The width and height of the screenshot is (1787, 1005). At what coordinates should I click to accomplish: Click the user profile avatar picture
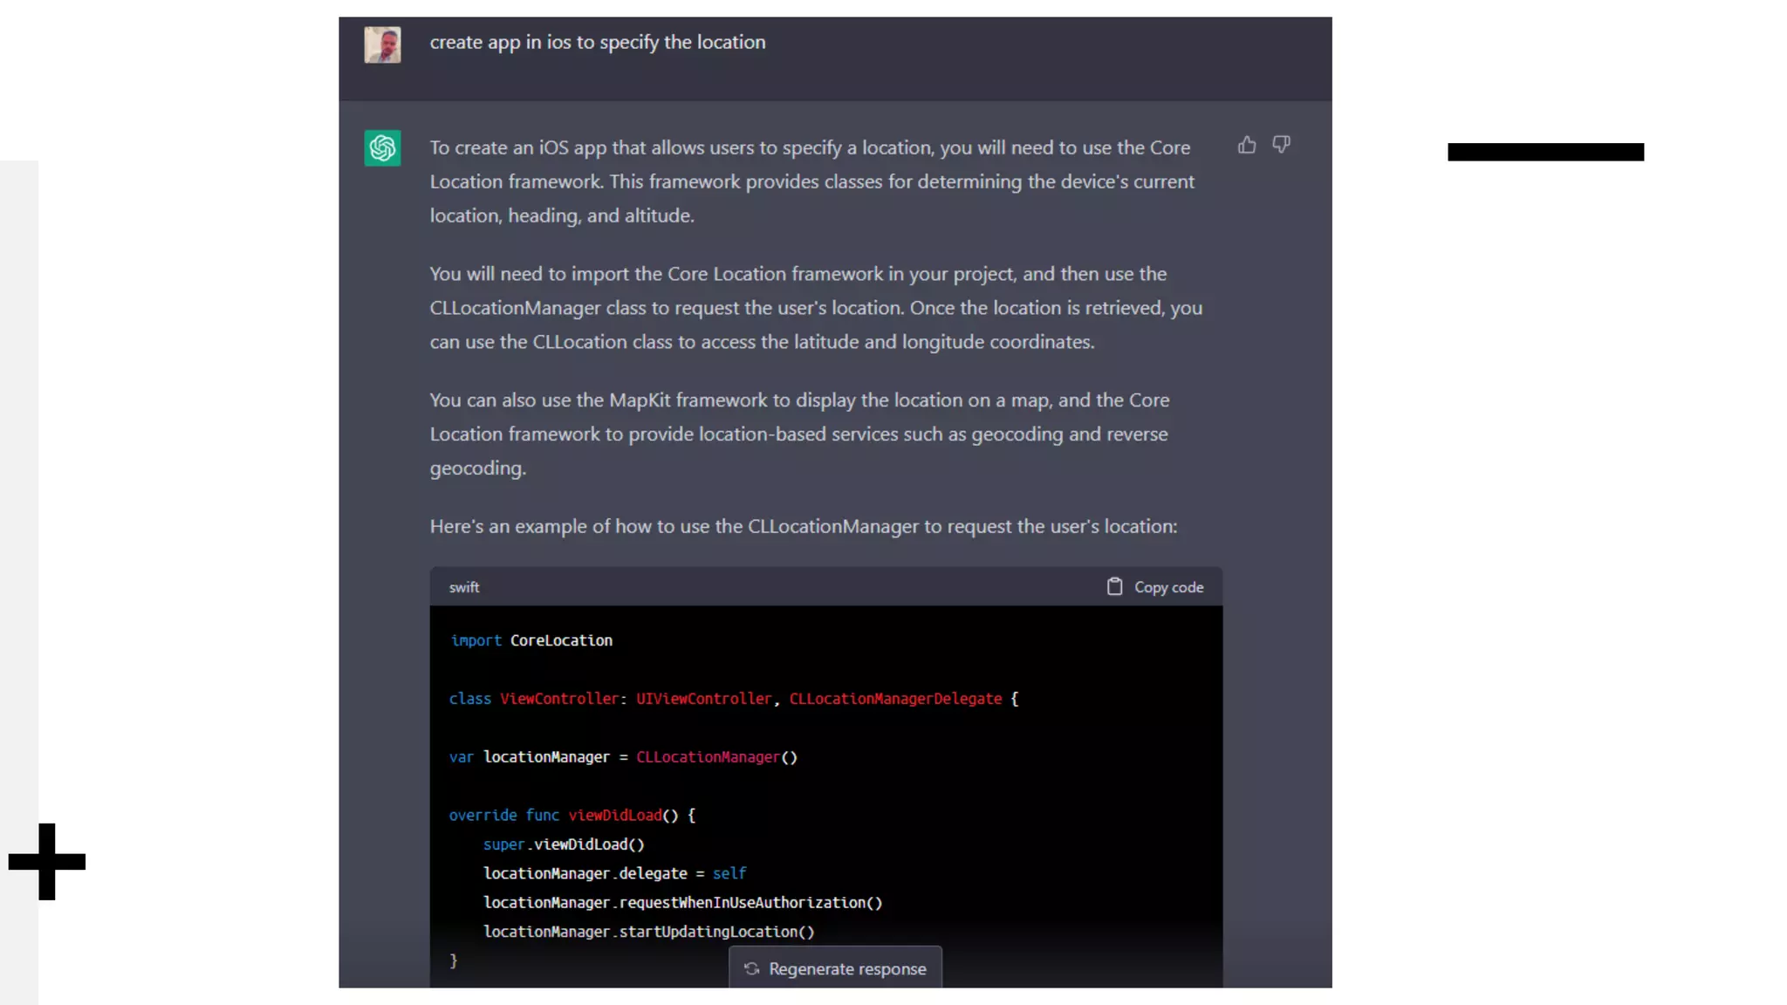tap(382, 44)
